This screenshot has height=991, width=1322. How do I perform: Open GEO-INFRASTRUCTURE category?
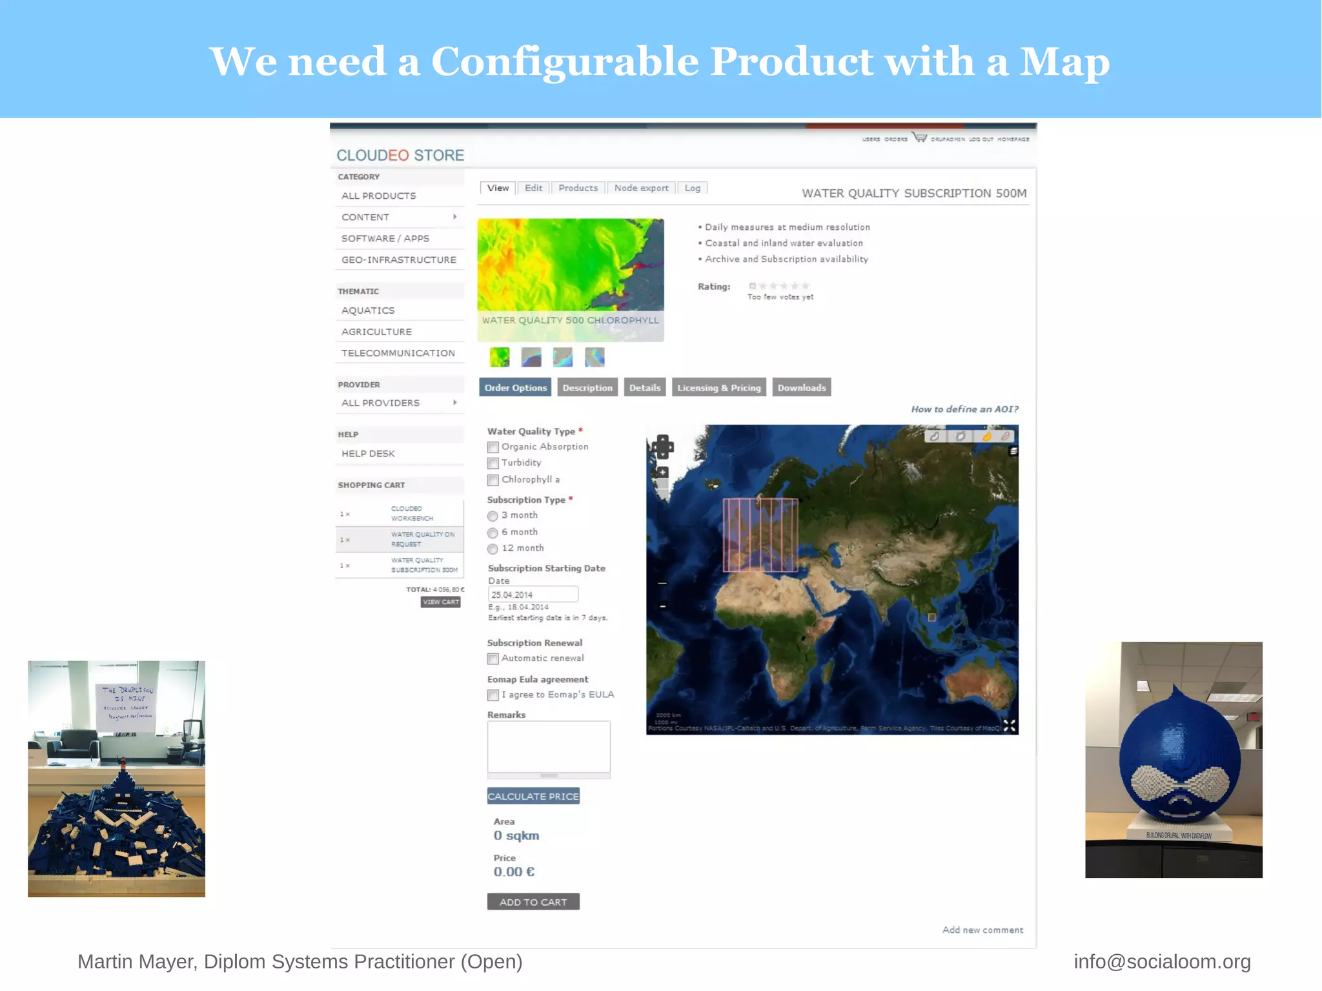coord(399,260)
